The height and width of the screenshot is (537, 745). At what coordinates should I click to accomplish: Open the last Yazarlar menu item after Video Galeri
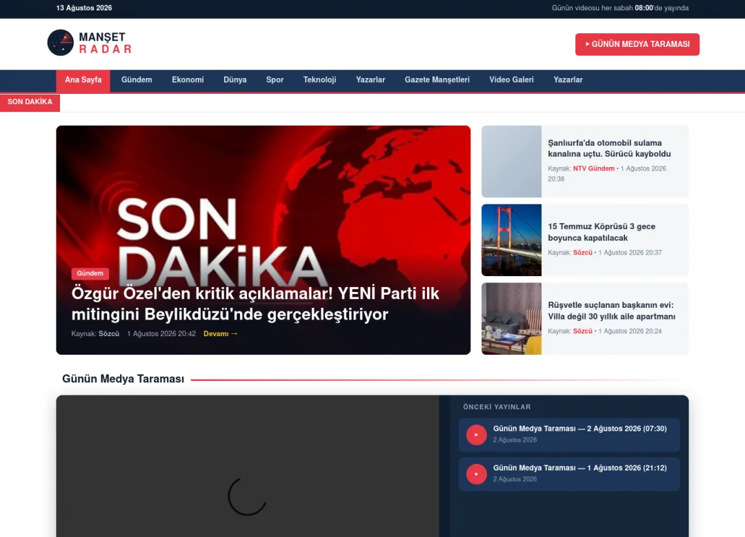pos(568,80)
